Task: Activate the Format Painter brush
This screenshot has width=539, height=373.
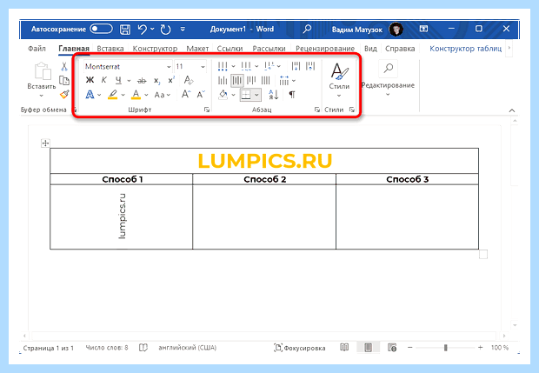Action: (64, 94)
